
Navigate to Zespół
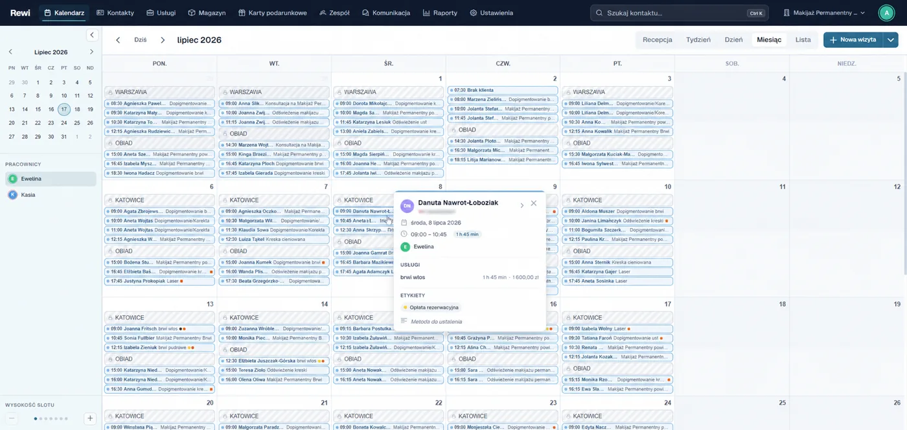click(x=334, y=13)
